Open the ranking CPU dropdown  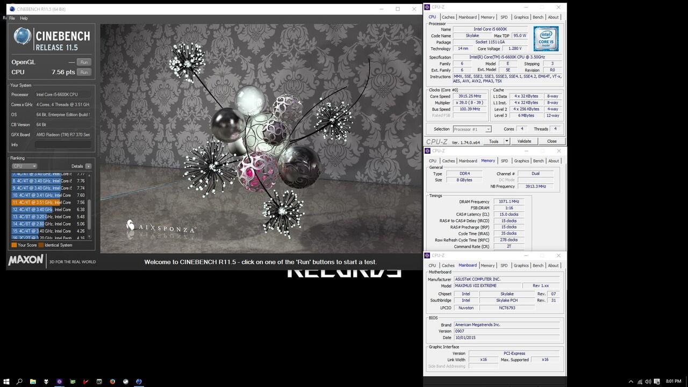24,166
